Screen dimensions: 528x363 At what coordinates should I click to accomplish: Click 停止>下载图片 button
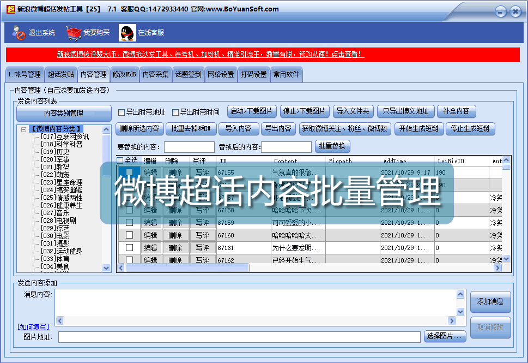click(305, 111)
